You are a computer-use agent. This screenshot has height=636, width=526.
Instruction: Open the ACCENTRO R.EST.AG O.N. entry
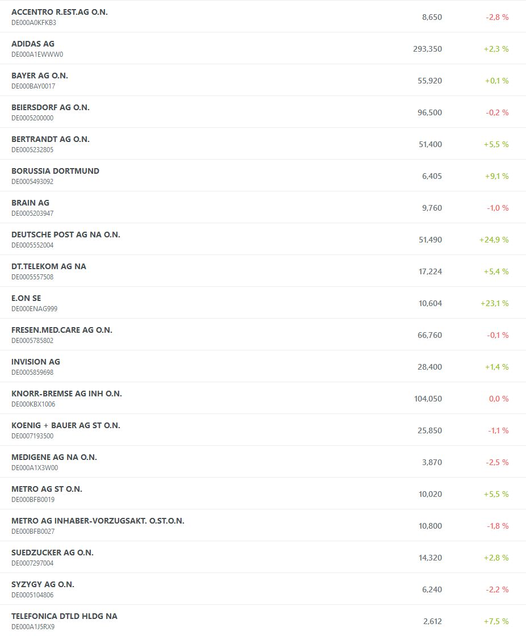click(59, 12)
